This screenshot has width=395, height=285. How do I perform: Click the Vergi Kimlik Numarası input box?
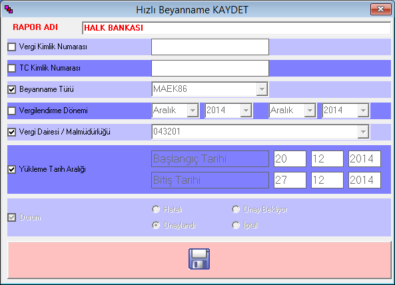(210, 47)
